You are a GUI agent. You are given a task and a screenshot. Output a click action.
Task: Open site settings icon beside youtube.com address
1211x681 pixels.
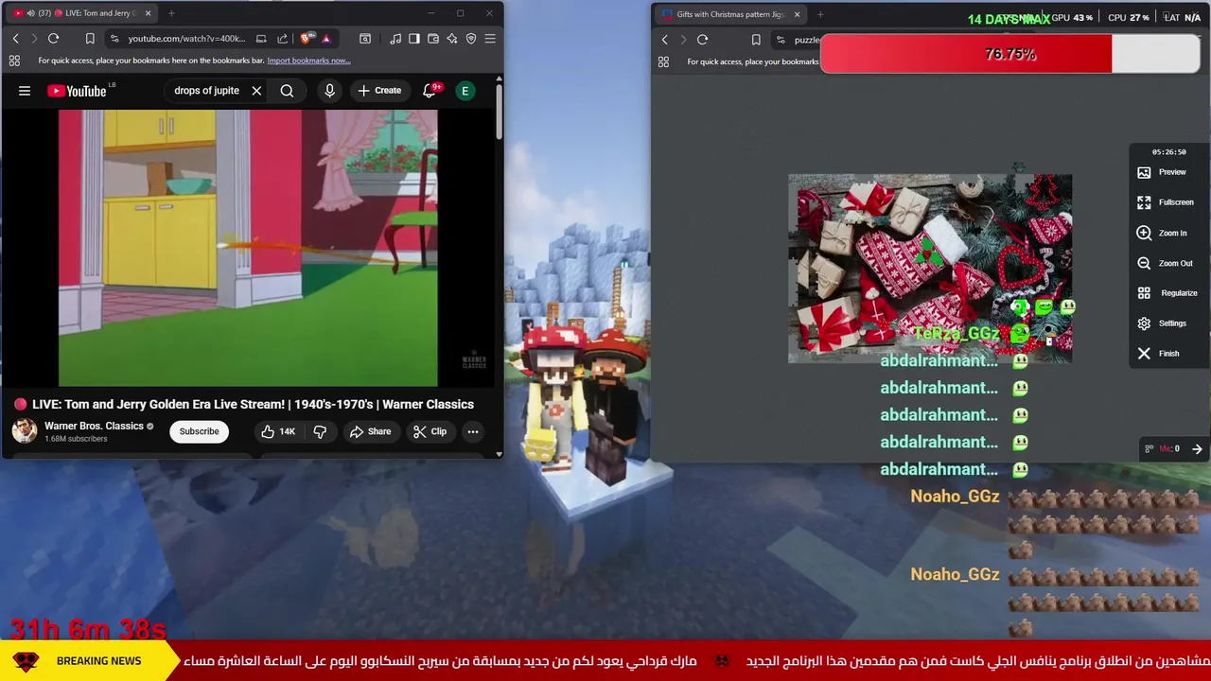[x=114, y=39]
